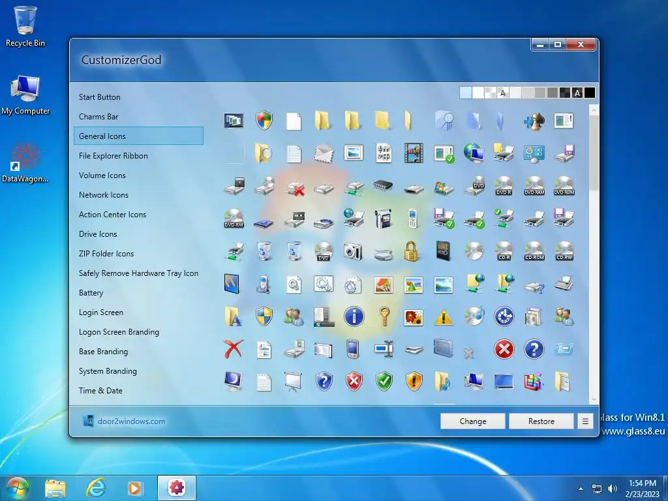Viewport: 668px width, 501px height.
Task: Select the film strip video icon
Action: [x=414, y=153]
